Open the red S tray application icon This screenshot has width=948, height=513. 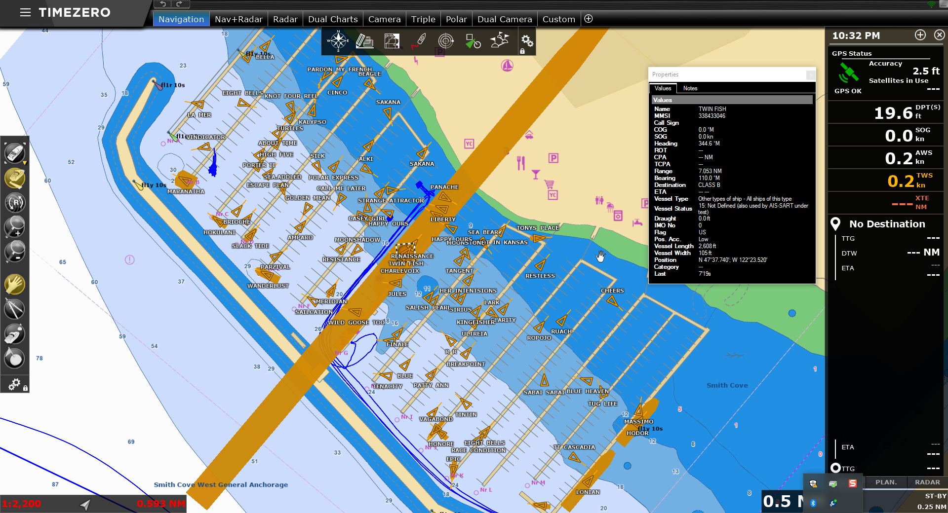pos(853,483)
